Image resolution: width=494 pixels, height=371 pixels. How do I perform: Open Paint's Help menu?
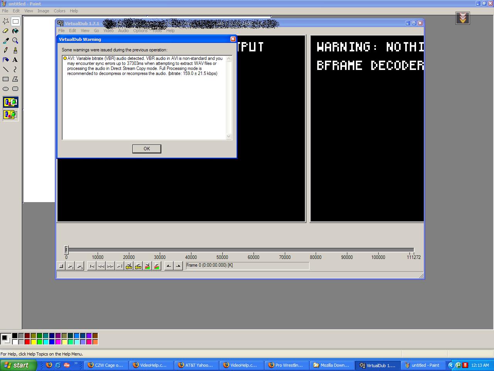pyautogui.click(x=74, y=11)
